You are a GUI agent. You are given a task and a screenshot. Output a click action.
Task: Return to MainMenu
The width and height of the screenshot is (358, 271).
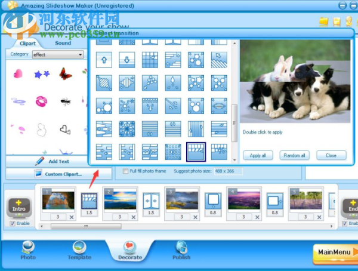coord(335,253)
